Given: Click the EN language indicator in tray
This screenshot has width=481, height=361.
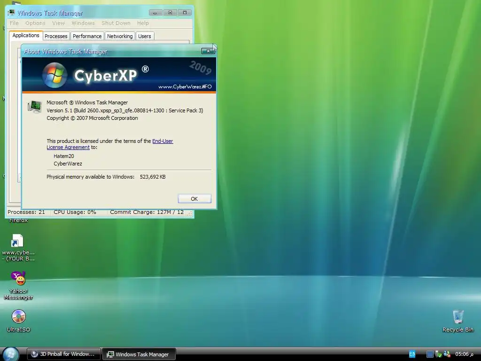Looking at the screenshot, I should (x=412, y=354).
